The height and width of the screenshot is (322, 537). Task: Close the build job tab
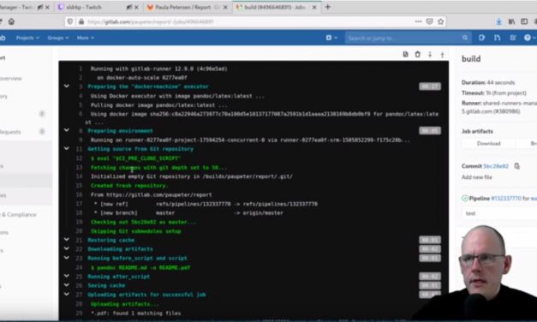click(x=314, y=7)
